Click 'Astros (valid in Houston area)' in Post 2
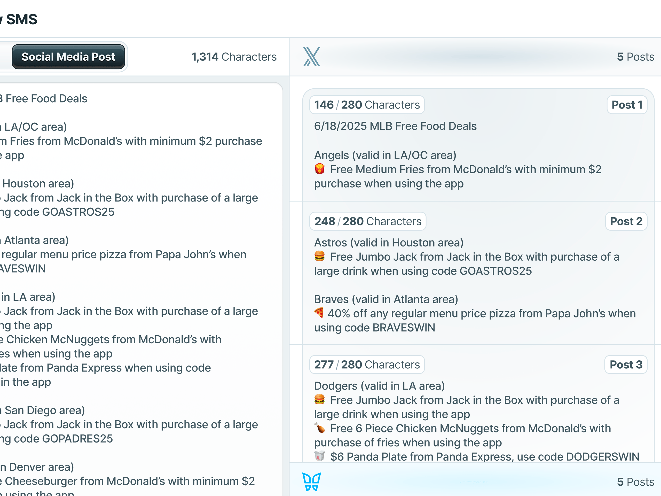The image size is (661, 496). pos(389,243)
